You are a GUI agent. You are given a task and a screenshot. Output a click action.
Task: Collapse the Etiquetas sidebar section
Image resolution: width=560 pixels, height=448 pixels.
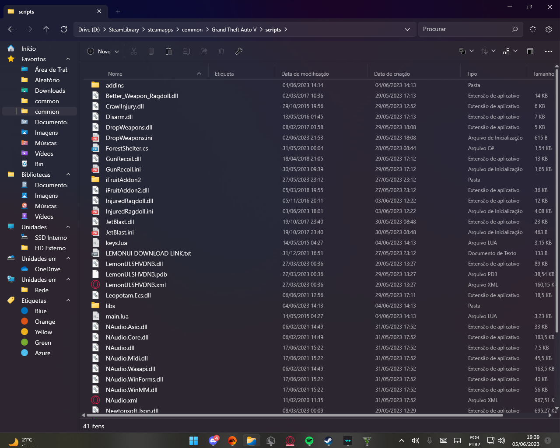point(68,301)
